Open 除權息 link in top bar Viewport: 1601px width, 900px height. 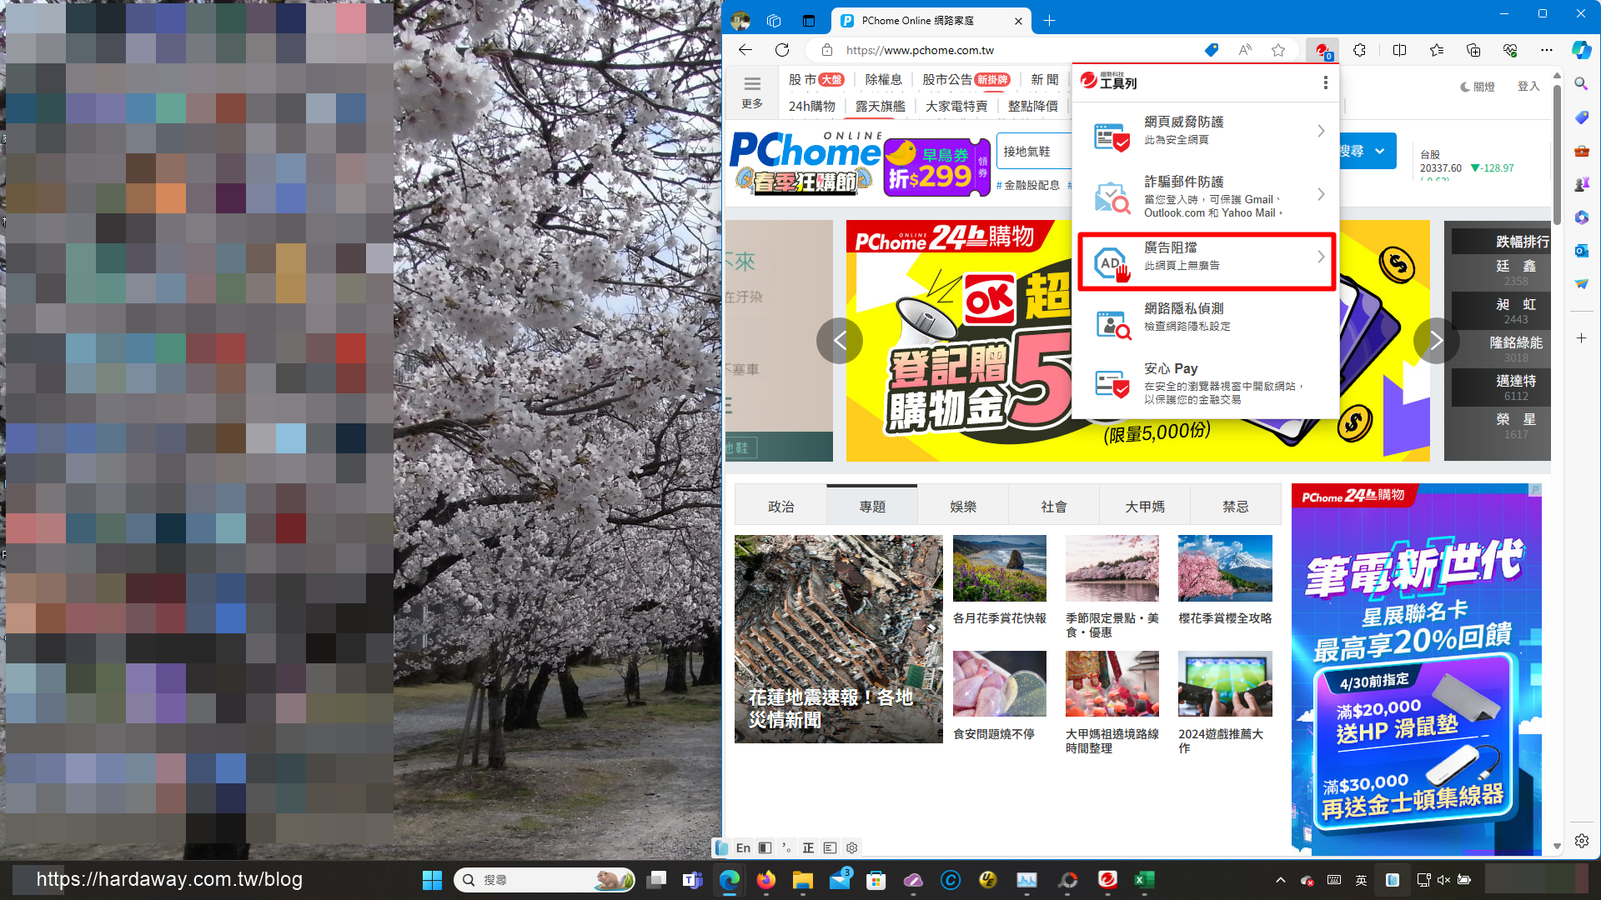click(x=883, y=79)
